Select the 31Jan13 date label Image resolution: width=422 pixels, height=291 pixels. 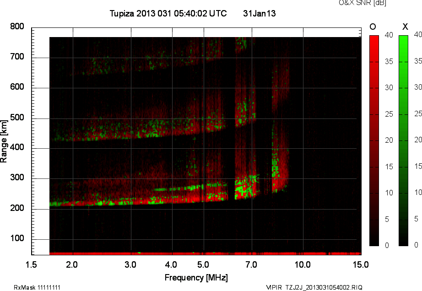coord(259,14)
